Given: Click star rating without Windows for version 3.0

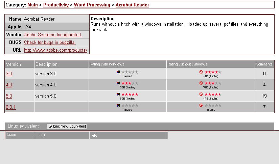Looking at the screenshot, I should pos(213,72).
